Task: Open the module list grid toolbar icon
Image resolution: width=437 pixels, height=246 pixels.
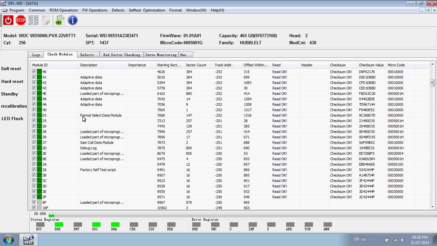Action: coord(33,20)
